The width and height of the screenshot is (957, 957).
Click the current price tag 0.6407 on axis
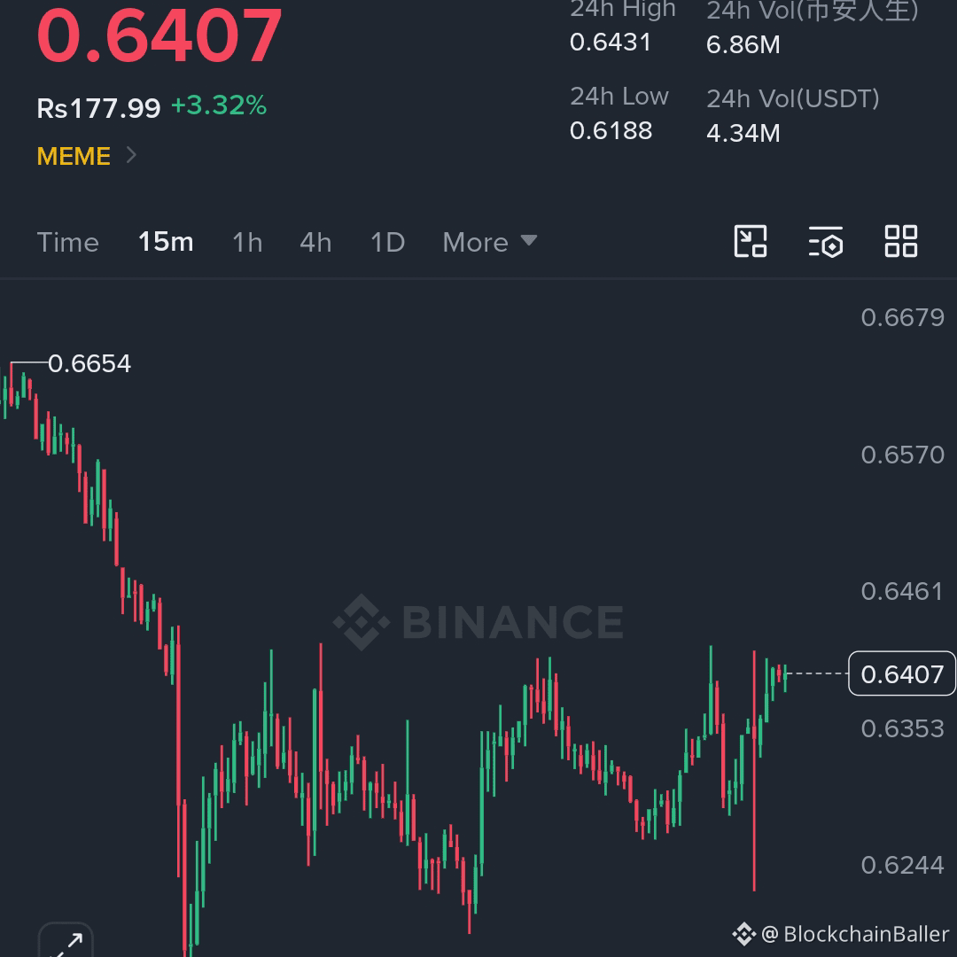click(x=902, y=673)
